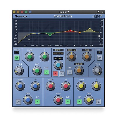The width and height of the screenshot is (117, 117).
Task: Toggle the high-cut HF filter button
Action: click(x=99, y=58)
